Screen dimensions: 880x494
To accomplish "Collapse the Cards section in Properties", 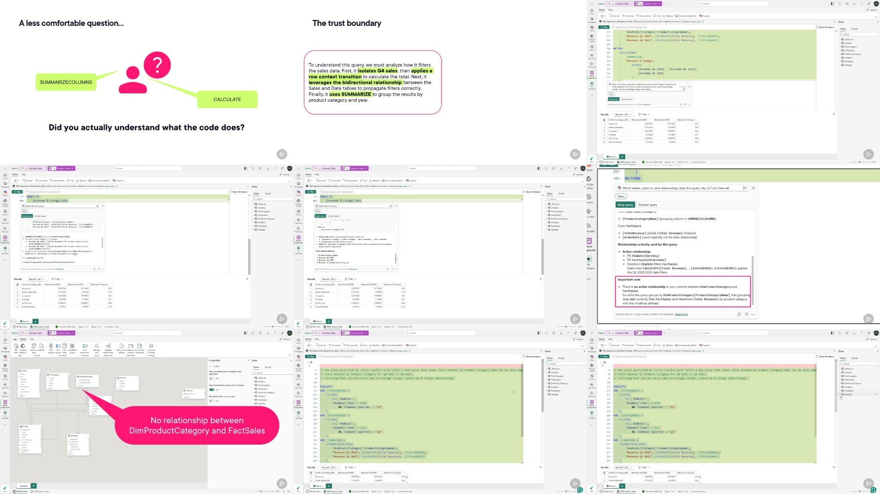I will [x=211, y=366].
